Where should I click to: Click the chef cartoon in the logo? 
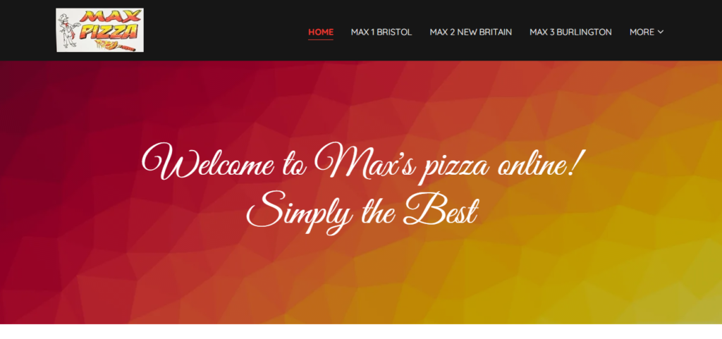tap(68, 30)
